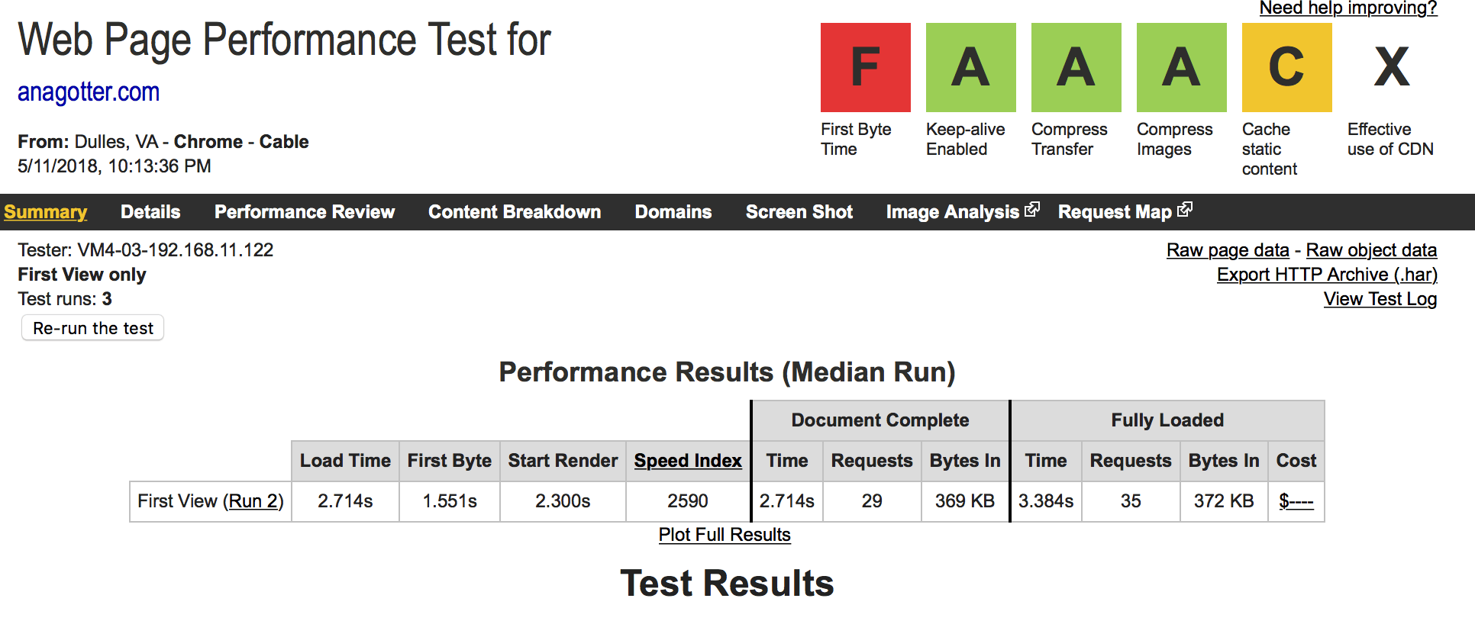Open the anagotter.com link

point(89,92)
